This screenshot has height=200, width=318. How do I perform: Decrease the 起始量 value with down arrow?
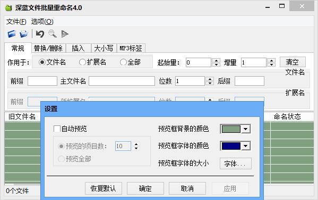coord(216,65)
